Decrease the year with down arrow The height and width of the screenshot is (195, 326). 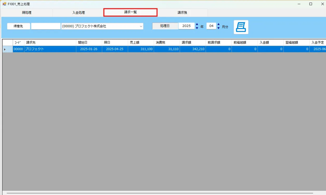coord(197,28)
